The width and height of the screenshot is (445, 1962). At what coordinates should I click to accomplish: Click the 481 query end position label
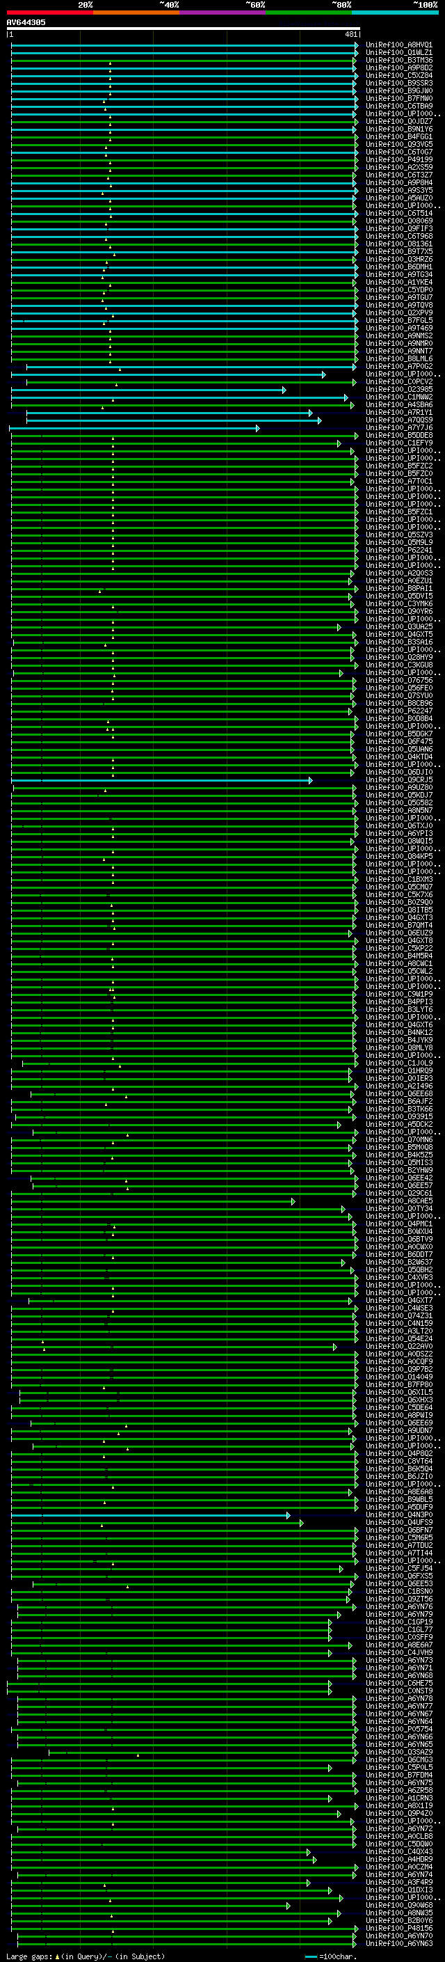350,34
